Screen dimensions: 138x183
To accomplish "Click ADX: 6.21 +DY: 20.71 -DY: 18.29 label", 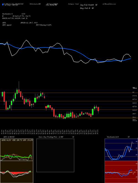I will click(x=17, y=140).
